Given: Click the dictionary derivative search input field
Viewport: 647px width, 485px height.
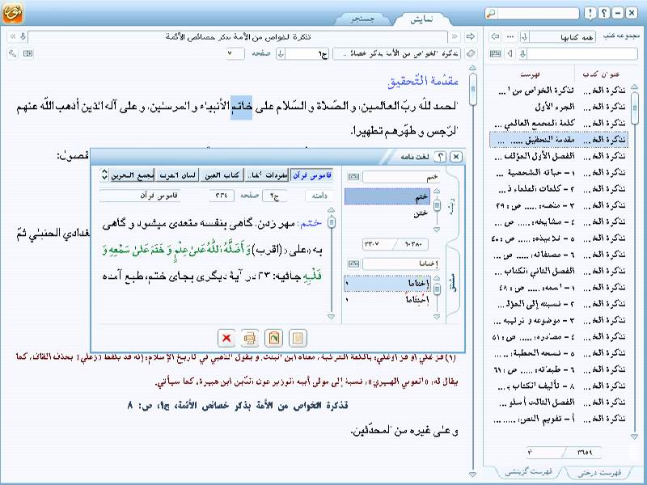Looking at the screenshot, I should pos(401,264).
